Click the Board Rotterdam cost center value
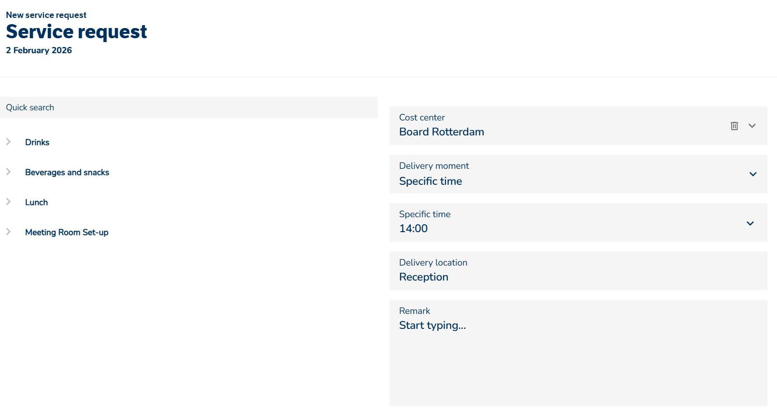This screenshot has width=777, height=415. click(441, 132)
